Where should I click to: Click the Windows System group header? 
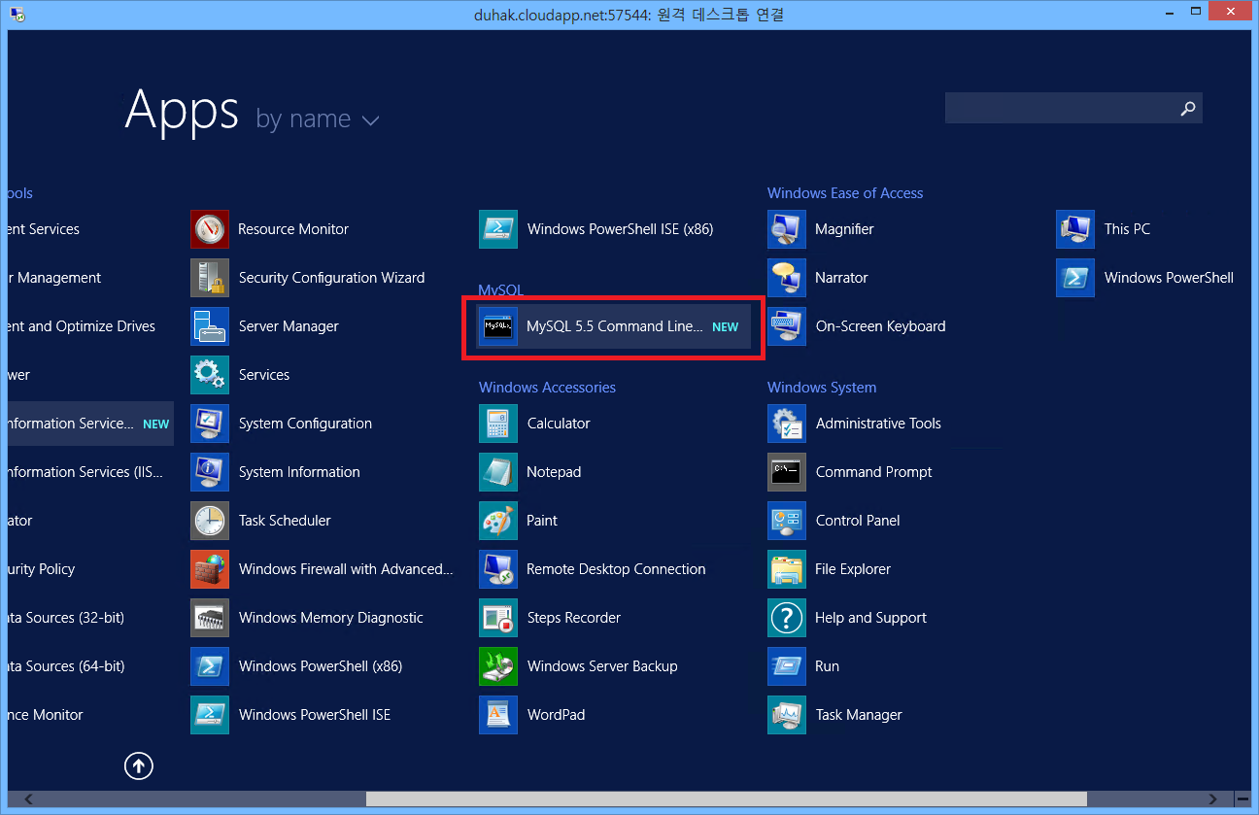click(x=822, y=388)
